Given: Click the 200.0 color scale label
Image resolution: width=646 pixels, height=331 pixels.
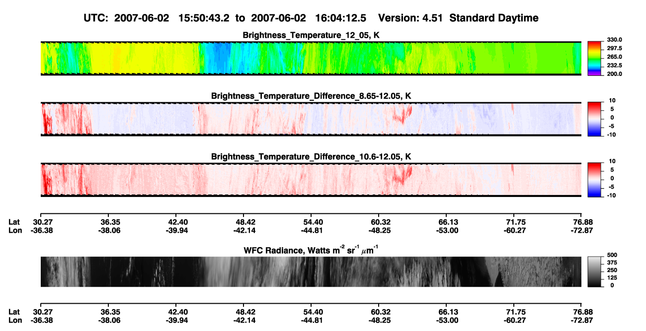Looking at the screenshot, I should [615, 73].
